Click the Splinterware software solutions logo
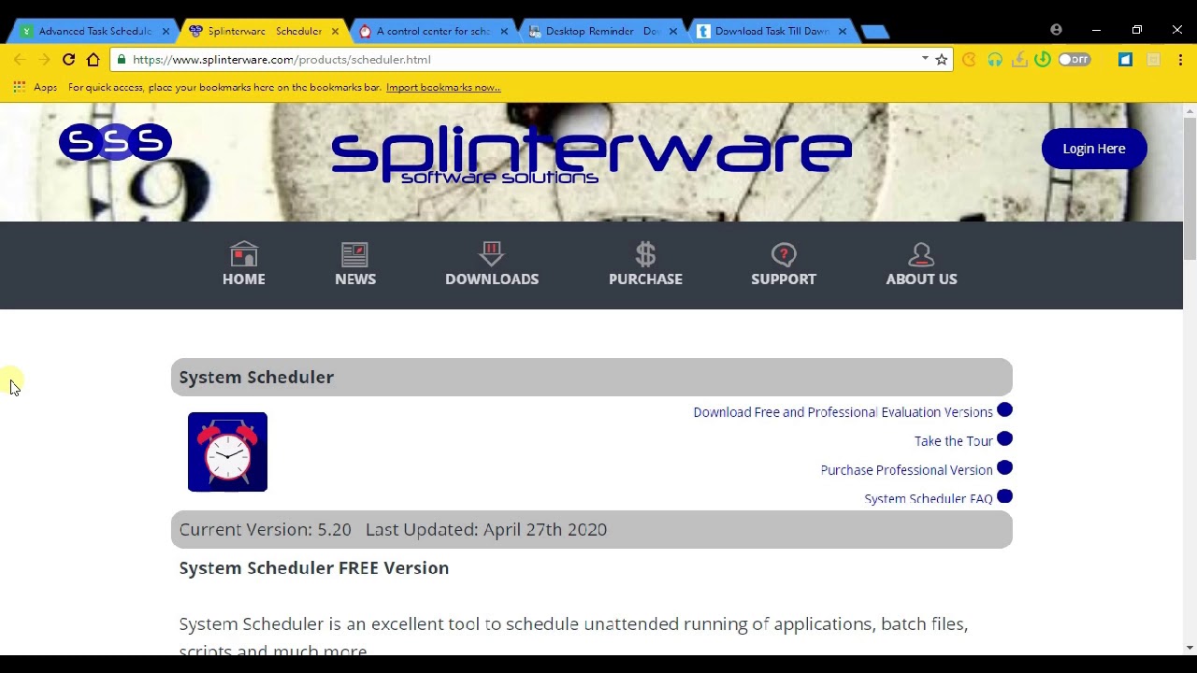1197x673 pixels. click(591, 154)
